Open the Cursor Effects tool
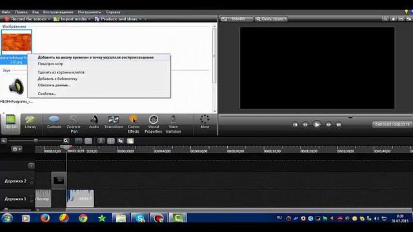413x232 pixels. pyautogui.click(x=134, y=124)
